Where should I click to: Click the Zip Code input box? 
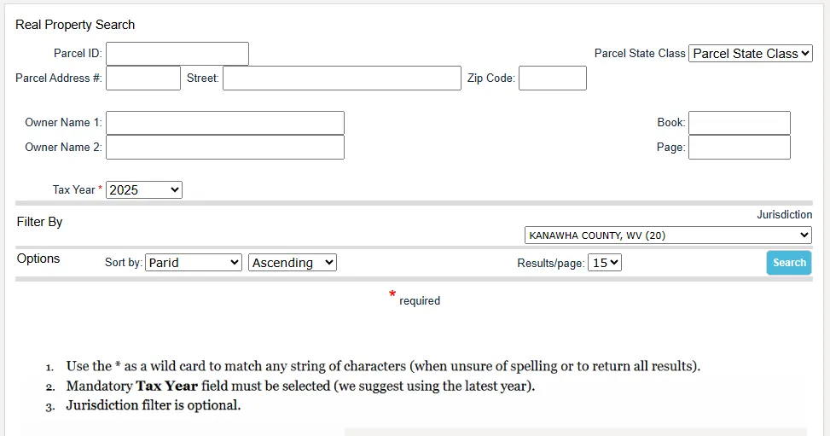(552, 78)
